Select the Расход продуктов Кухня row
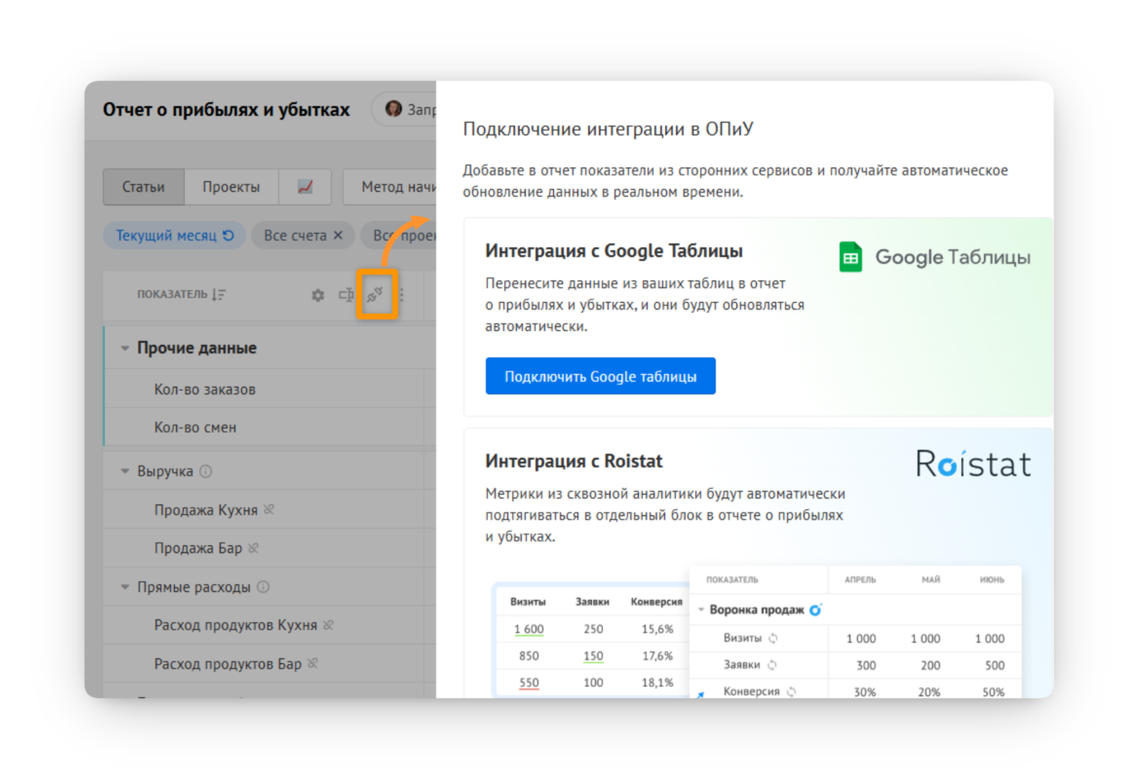The width and height of the screenshot is (1142, 782). [x=270, y=624]
